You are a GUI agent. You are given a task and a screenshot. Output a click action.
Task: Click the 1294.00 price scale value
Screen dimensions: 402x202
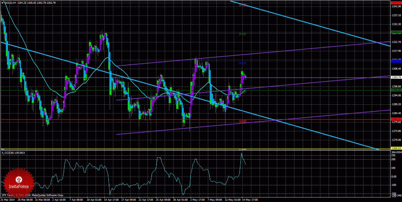click(x=396, y=95)
